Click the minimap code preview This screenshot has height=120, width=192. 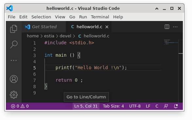click(x=171, y=42)
